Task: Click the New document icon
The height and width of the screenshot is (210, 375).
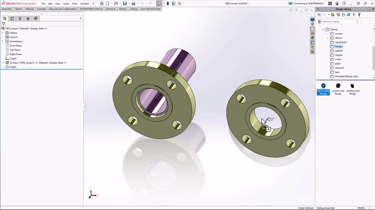Action: (108, 3)
